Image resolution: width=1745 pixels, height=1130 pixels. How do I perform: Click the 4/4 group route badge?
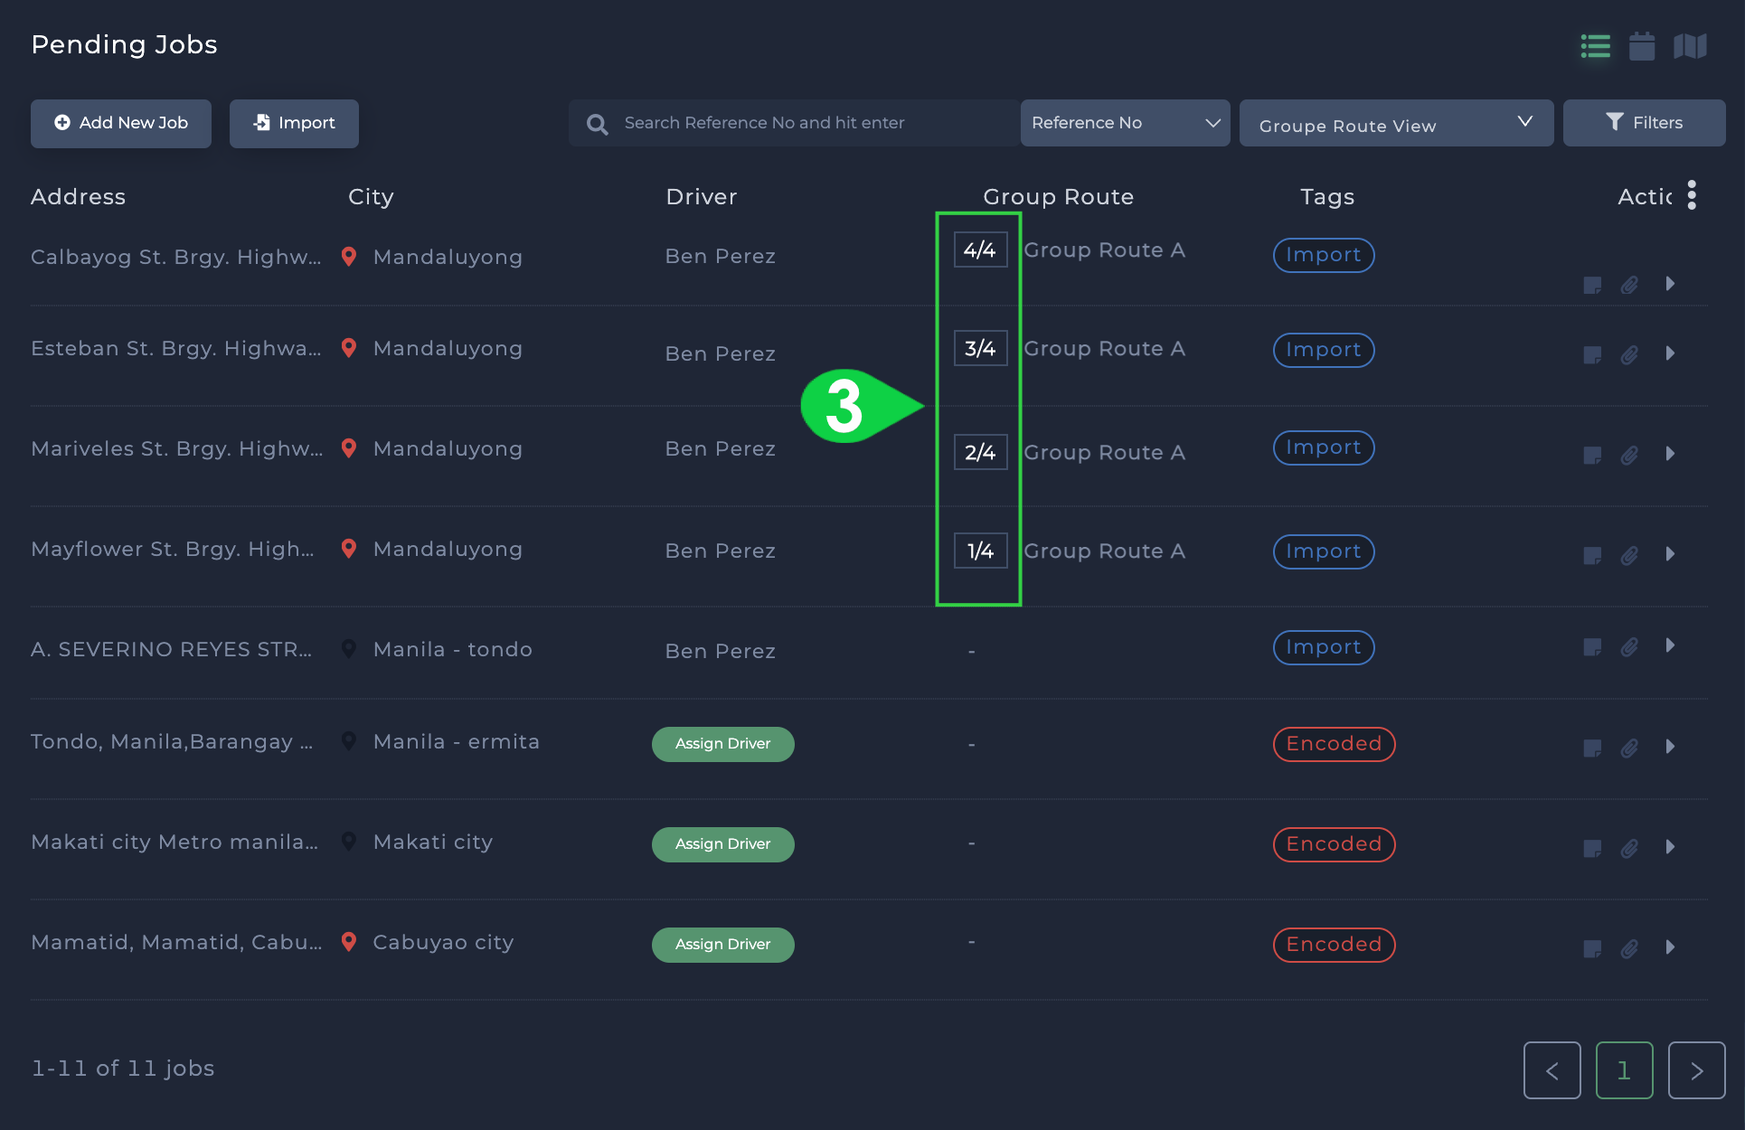981,250
